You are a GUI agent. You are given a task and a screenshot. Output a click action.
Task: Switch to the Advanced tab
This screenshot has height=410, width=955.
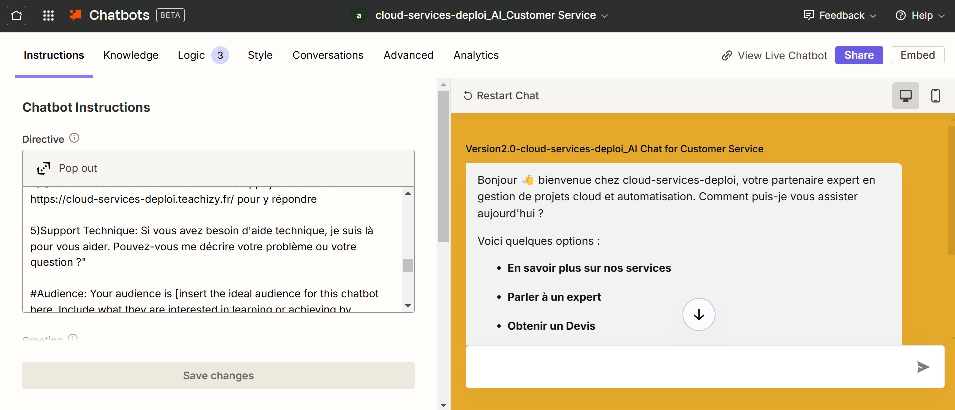[408, 55]
